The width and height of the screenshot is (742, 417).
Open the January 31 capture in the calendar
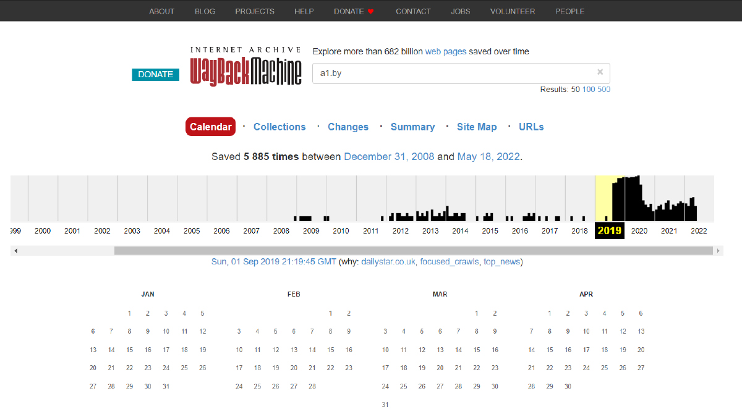(x=166, y=387)
